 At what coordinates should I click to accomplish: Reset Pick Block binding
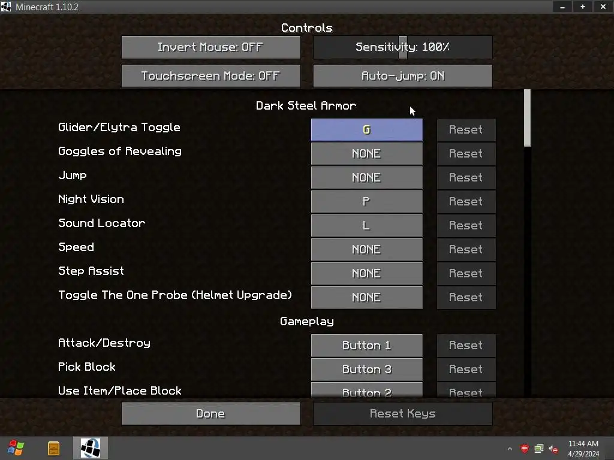click(466, 369)
